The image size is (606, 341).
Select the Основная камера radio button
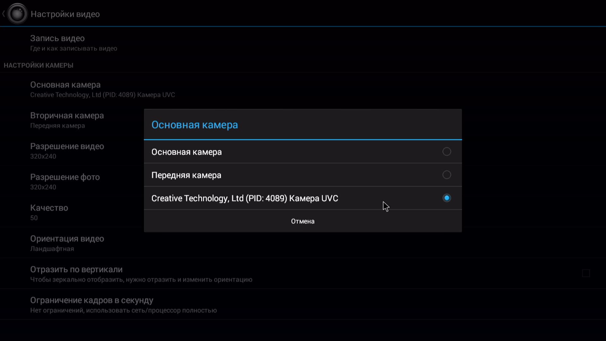[x=446, y=152]
